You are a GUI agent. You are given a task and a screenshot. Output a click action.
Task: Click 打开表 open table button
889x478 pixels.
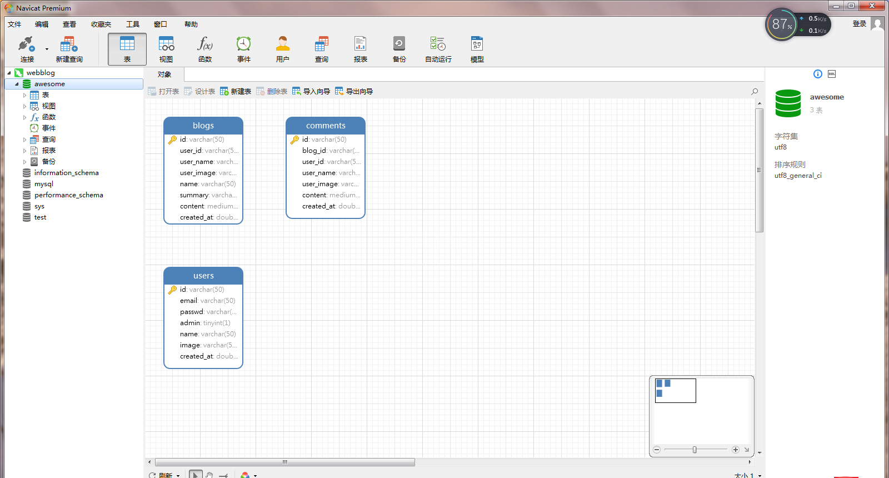pos(163,91)
